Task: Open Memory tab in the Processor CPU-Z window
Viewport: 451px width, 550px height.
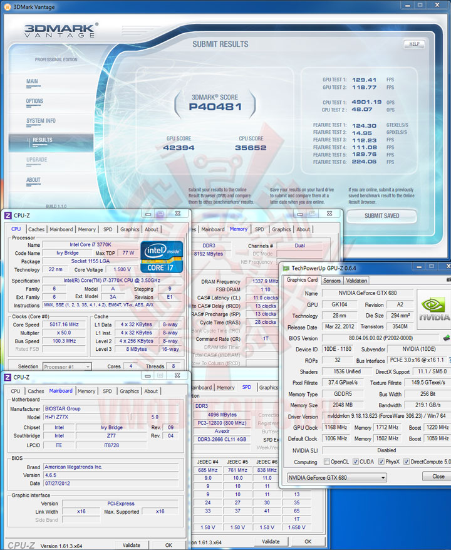Action: point(86,229)
